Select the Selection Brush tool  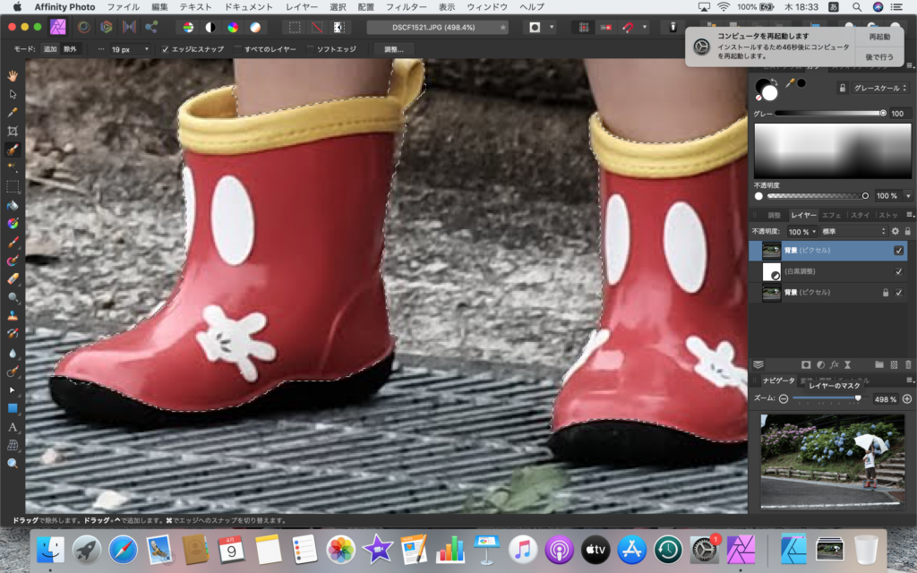tap(13, 150)
